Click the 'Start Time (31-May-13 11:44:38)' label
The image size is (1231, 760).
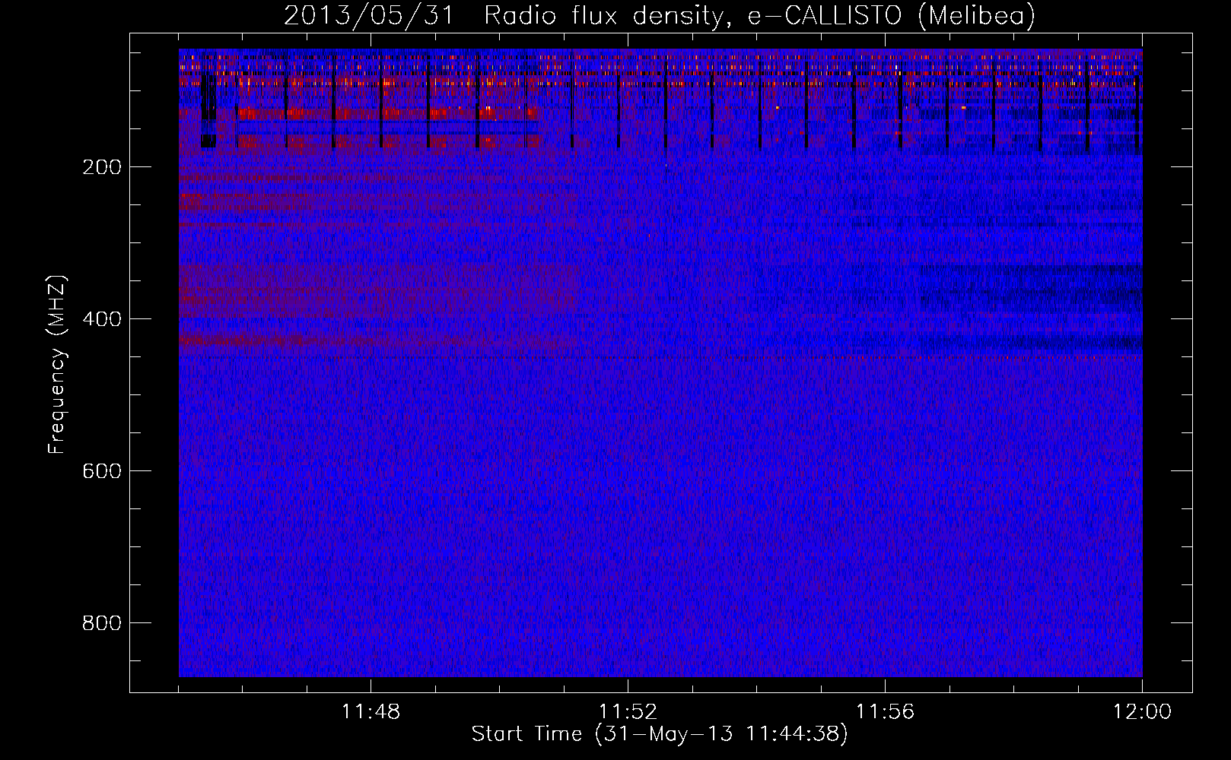[x=660, y=734]
